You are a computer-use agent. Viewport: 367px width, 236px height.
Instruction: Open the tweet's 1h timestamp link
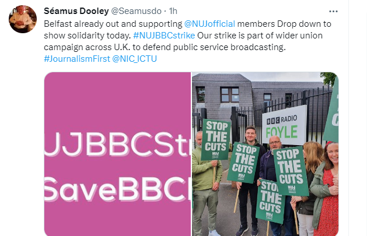click(173, 11)
